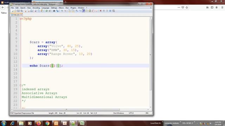Open Chrome from the taskbar
The height and width of the screenshot is (126, 225).
47,123
